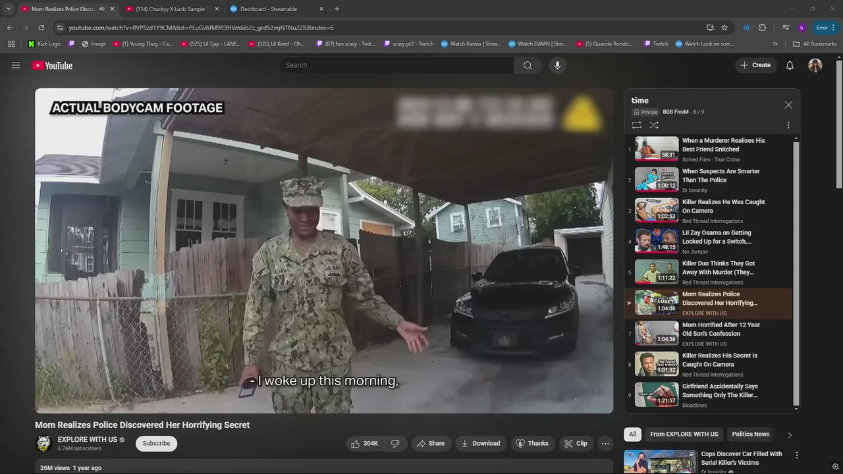Click the 'Error' update button
This screenshot has width=843, height=474.
pyautogui.click(x=826, y=28)
